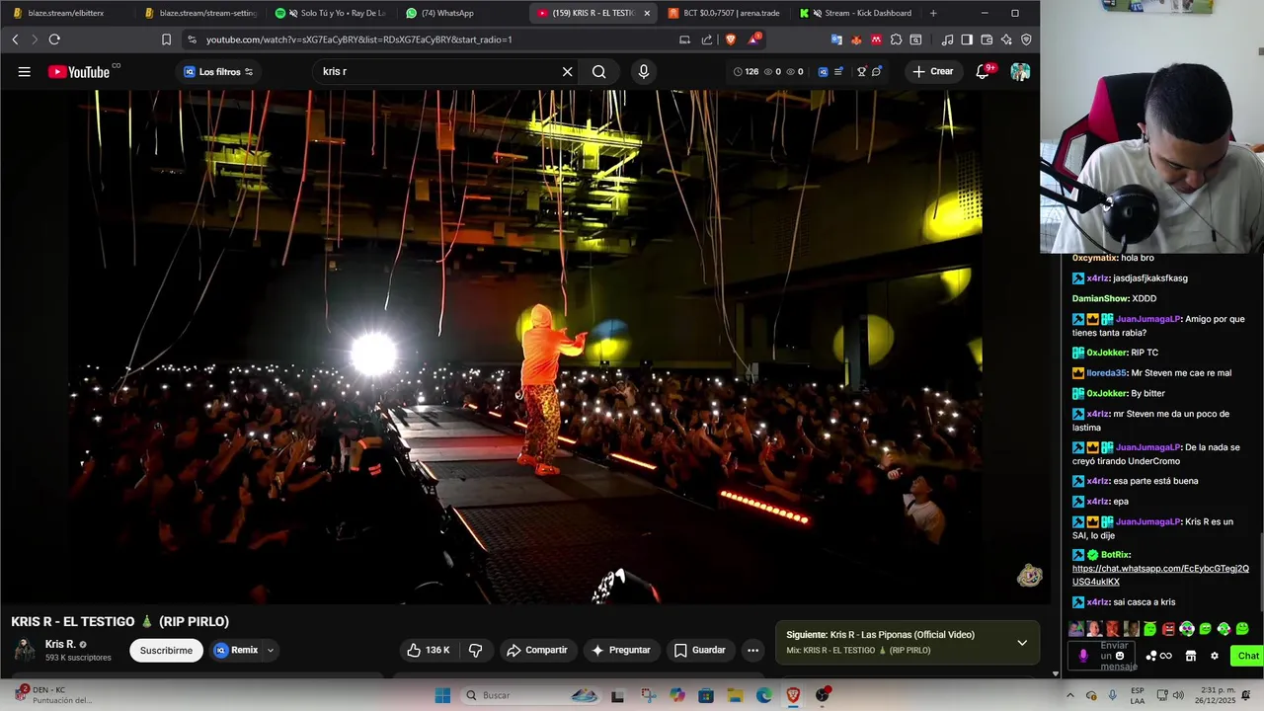
Task: Open the Brave VPN shield icon
Action: tap(1026, 39)
